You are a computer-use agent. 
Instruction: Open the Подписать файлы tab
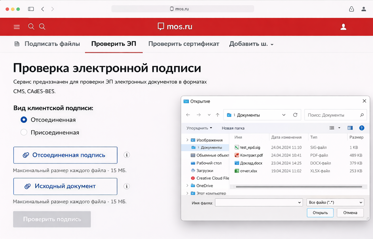pos(52,44)
